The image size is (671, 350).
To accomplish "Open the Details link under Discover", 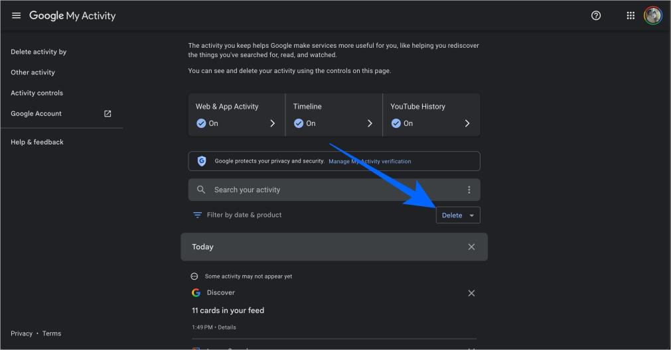I will tap(227, 327).
